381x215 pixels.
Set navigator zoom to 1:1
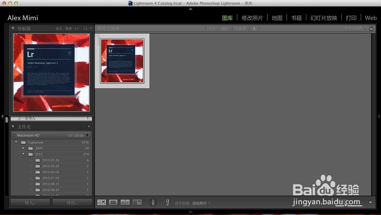(77, 29)
